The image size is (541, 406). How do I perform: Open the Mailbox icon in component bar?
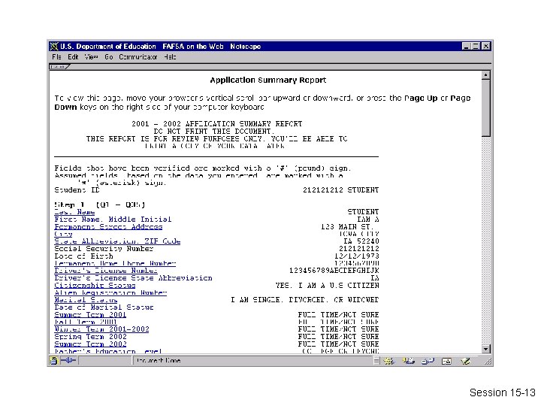(409, 361)
